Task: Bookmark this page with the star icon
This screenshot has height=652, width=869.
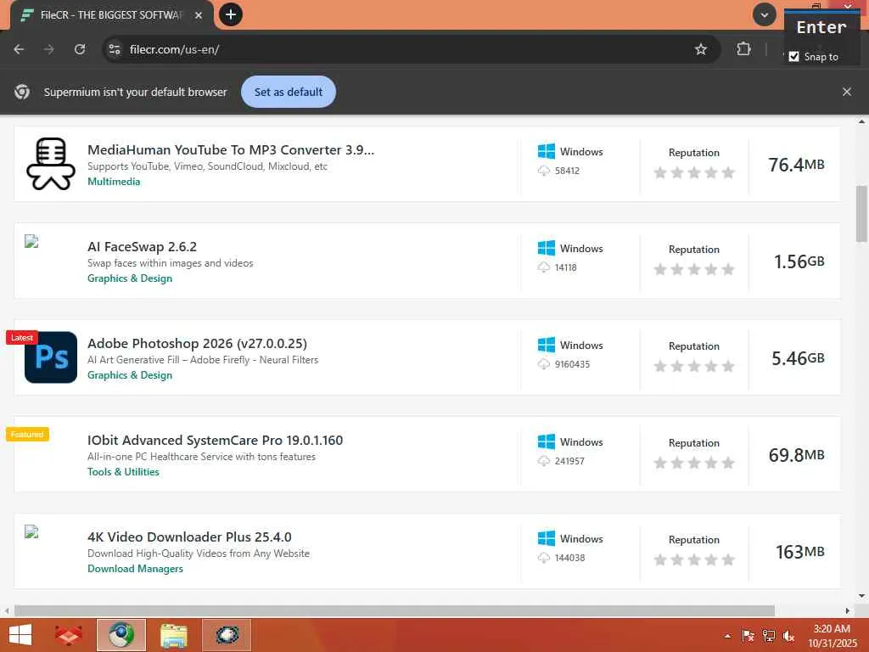Action: point(700,49)
